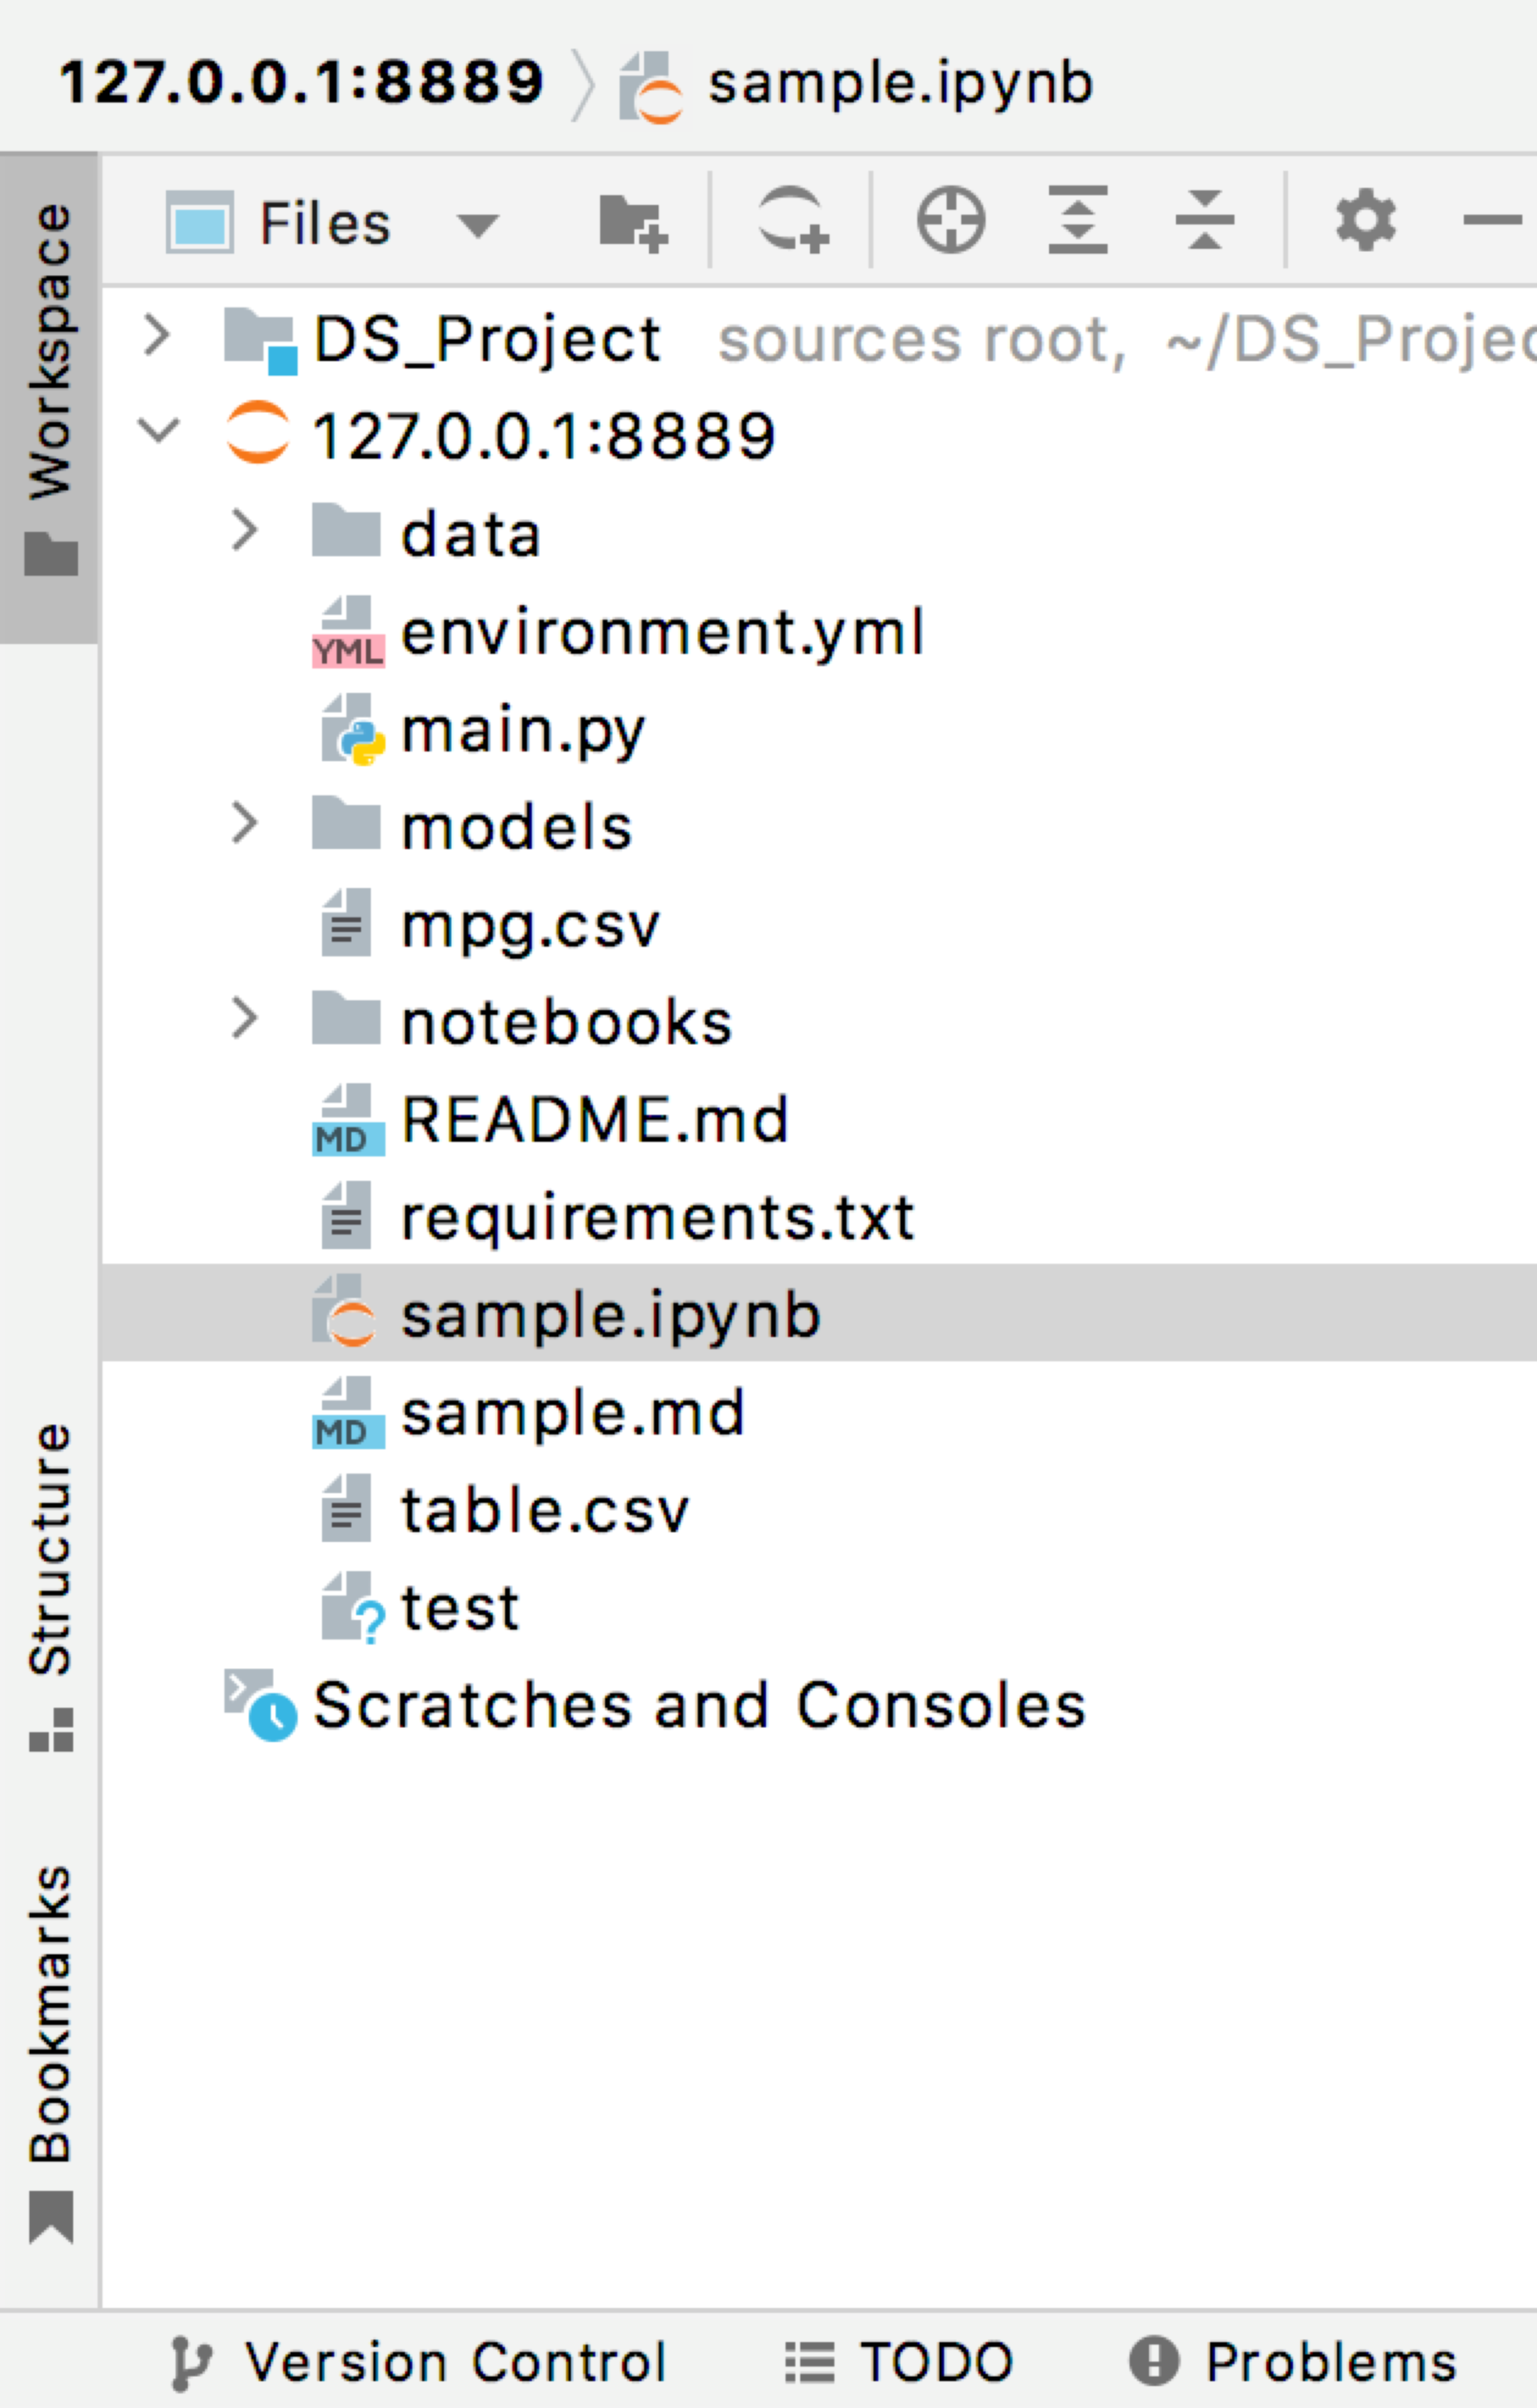Select sample.md in the file tree
This screenshot has width=1537, height=2408.
570,1410
